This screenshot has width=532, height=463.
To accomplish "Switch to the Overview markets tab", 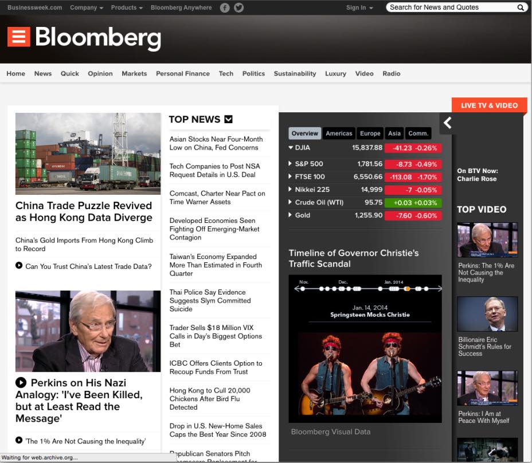I will 304,134.
